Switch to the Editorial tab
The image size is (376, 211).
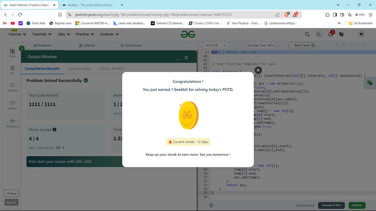[87, 45]
